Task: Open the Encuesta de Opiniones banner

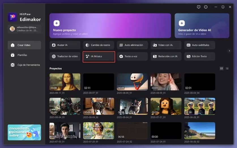Action: (24, 132)
